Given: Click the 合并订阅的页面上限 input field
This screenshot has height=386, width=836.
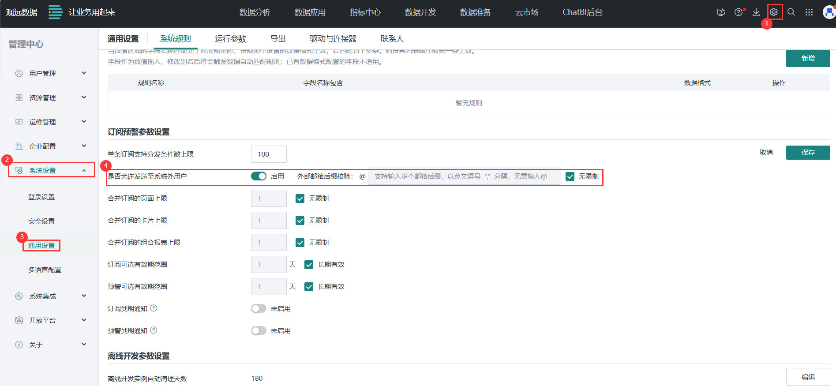Looking at the screenshot, I should pyautogui.click(x=269, y=198).
